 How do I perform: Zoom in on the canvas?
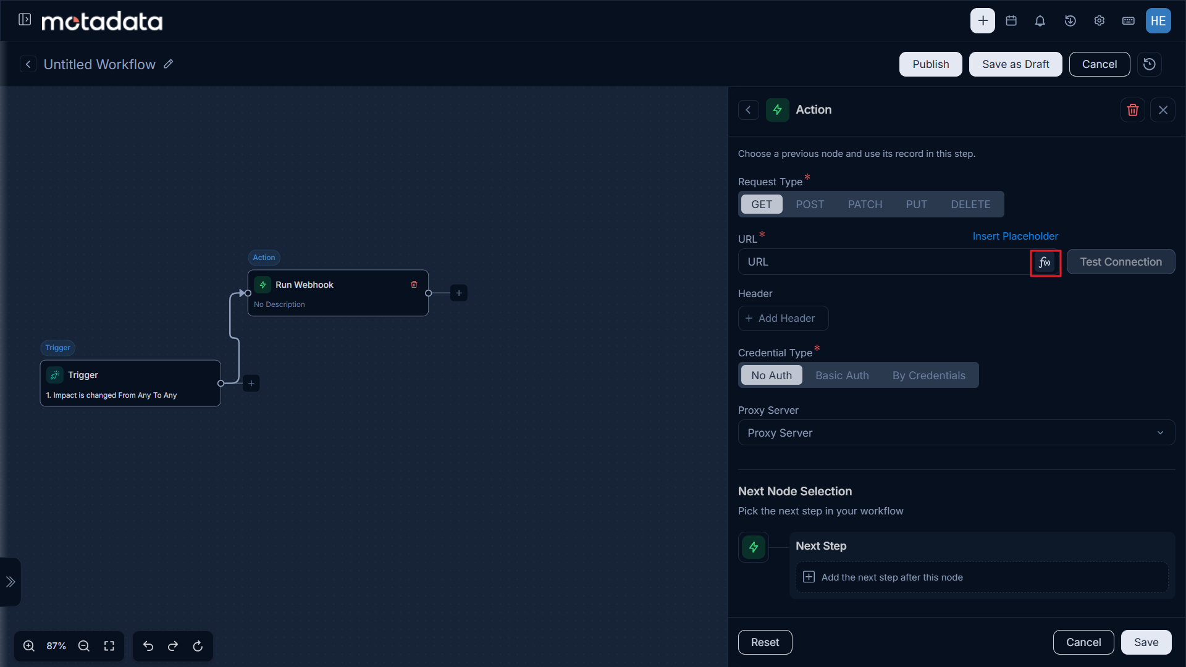29,646
